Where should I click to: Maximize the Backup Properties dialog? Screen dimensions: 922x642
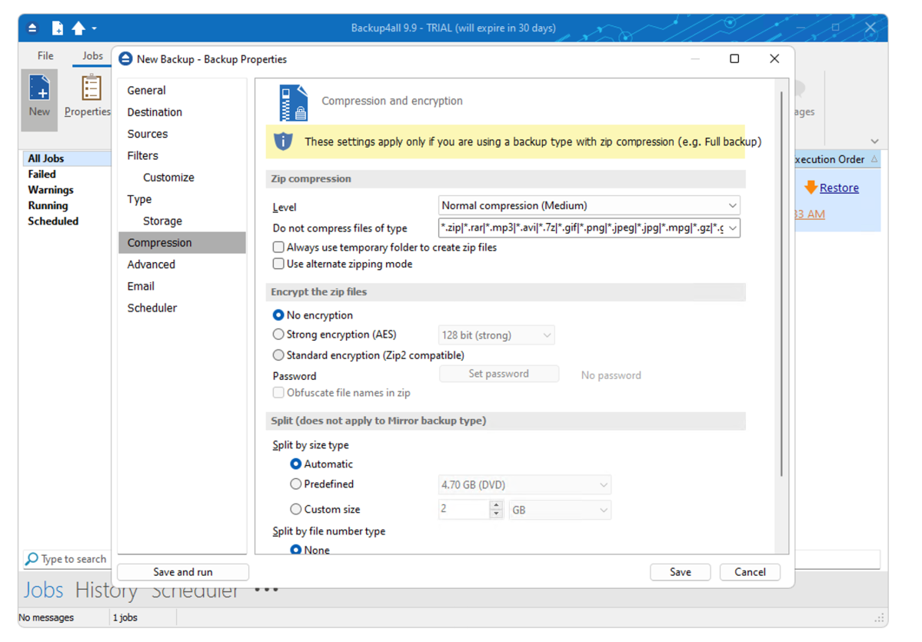(734, 58)
